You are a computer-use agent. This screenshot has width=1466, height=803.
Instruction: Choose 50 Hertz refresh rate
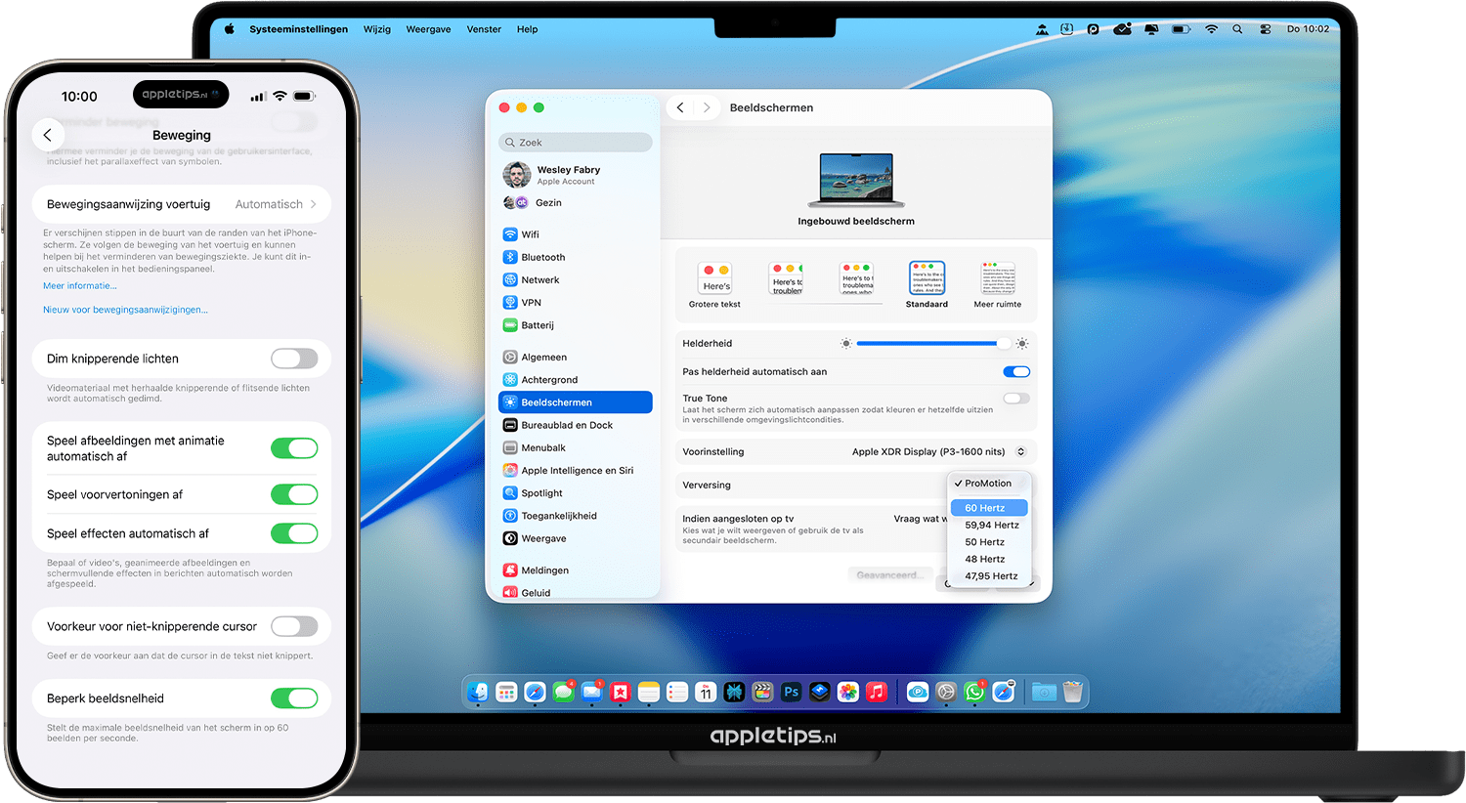tap(988, 542)
